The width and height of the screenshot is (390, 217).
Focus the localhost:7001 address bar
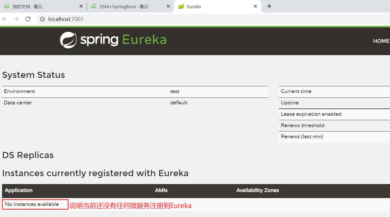pos(213,19)
